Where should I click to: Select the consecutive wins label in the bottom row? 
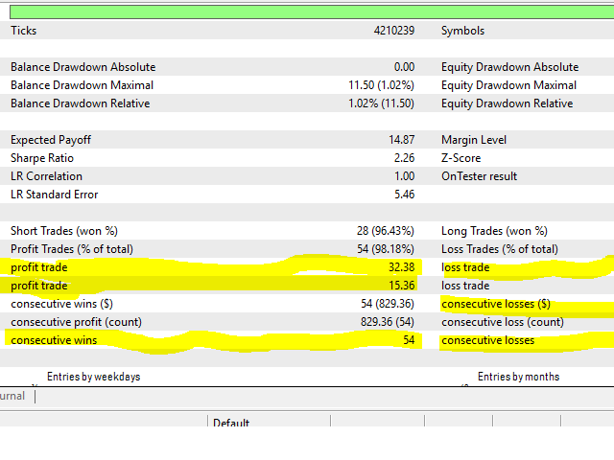point(54,340)
